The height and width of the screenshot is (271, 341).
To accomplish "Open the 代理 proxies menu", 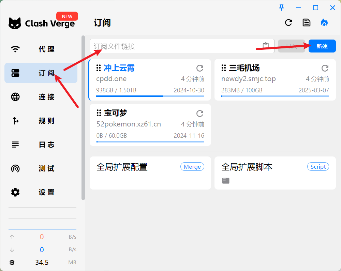I will coord(41,49).
